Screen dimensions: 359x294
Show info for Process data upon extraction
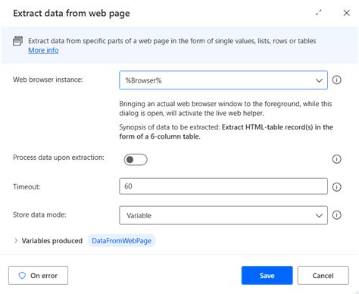336,159
